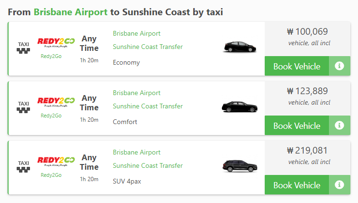
Task: Open Brisbane Airport link in Comfort row
Action: tap(137, 93)
